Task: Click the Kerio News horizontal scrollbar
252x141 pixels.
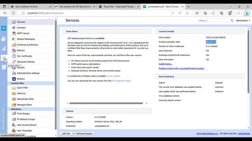Action: (106, 103)
